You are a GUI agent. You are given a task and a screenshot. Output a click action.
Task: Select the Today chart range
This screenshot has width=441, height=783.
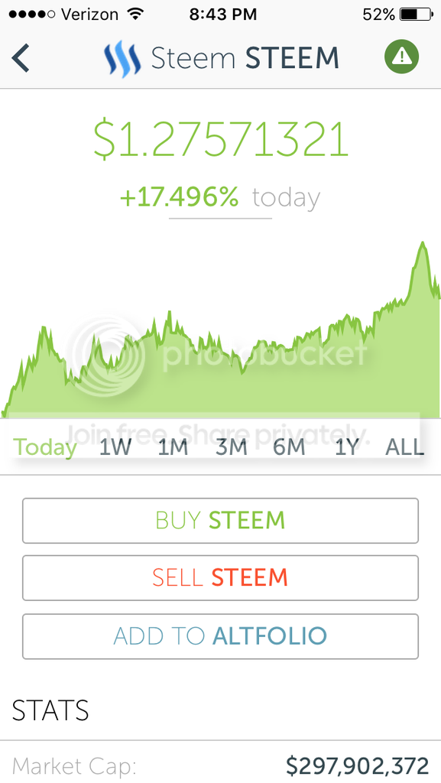click(x=45, y=447)
